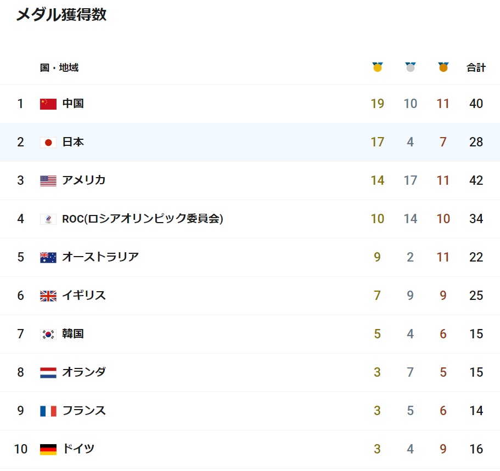Image resolution: width=500 pixels, height=471 pixels.
Task: Click the South Korea flag icon
Action: 48,334
